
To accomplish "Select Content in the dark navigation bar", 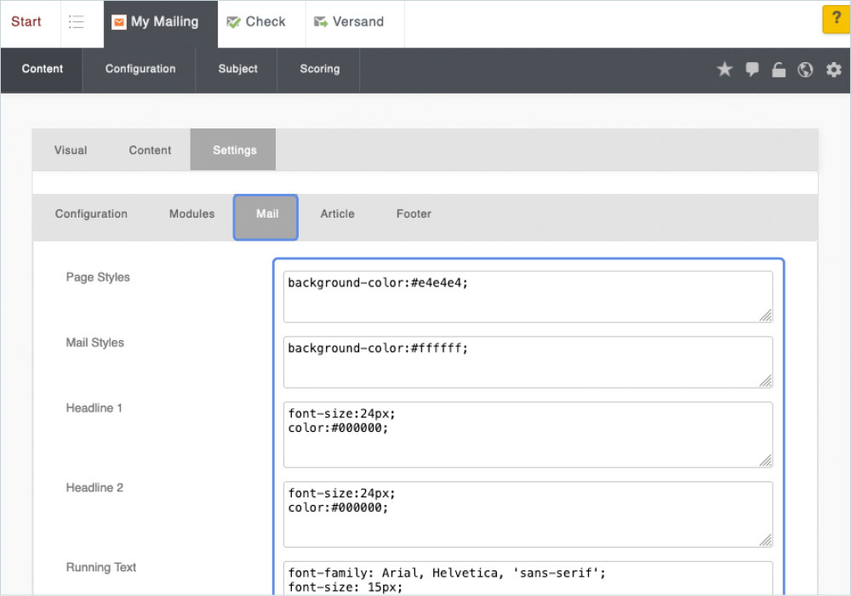I will pos(42,69).
